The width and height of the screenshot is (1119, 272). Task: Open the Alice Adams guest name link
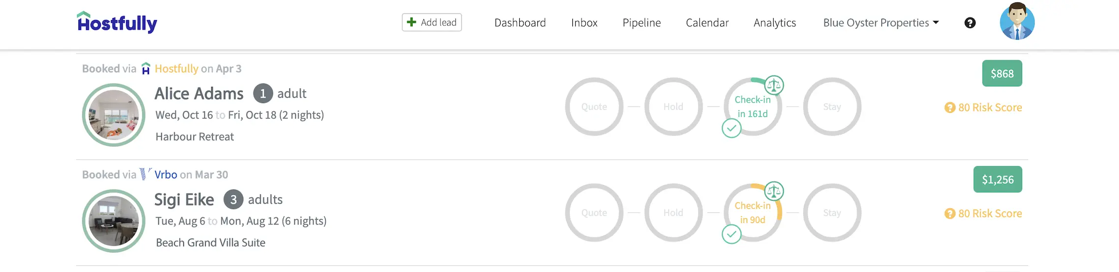click(x=199, y=93)
